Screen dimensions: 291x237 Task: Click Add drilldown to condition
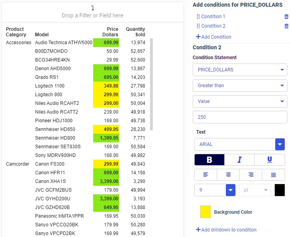click(226, 230)
